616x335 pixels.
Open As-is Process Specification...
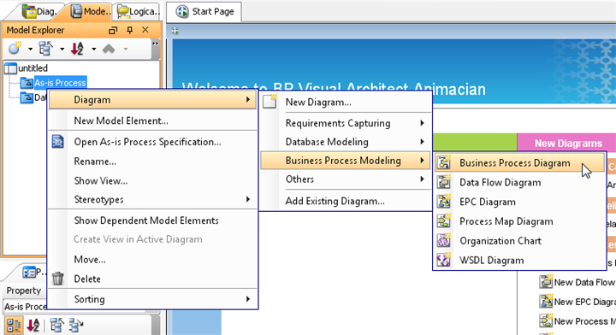152,142
